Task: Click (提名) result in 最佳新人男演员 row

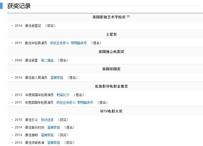Action: click(x=72, y=78)
